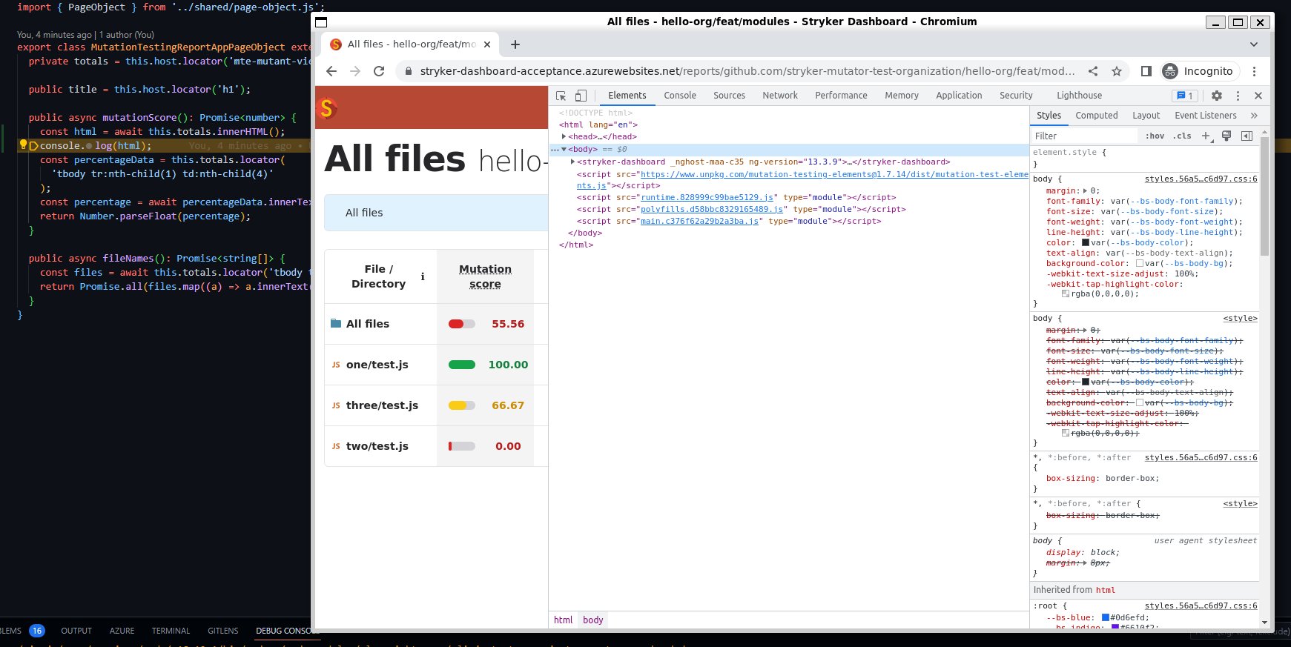Open the unpkg mutation-testing-elements script link
The height and width of the screenshot is (647, 1291).
pyautogui.click(x=834, y=174)
